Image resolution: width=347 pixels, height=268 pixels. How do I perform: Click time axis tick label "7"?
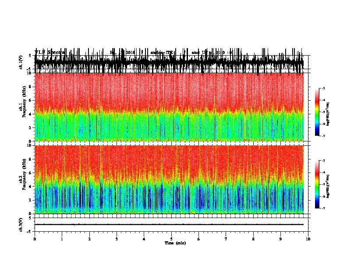pos(226,239)
